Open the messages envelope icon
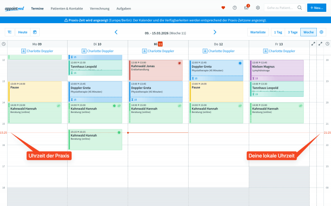The height and width of the screenshot is (206, 331). click(x=246, y=8)
